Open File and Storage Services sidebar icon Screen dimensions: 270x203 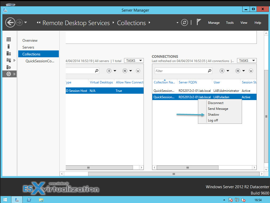(9, 60)
